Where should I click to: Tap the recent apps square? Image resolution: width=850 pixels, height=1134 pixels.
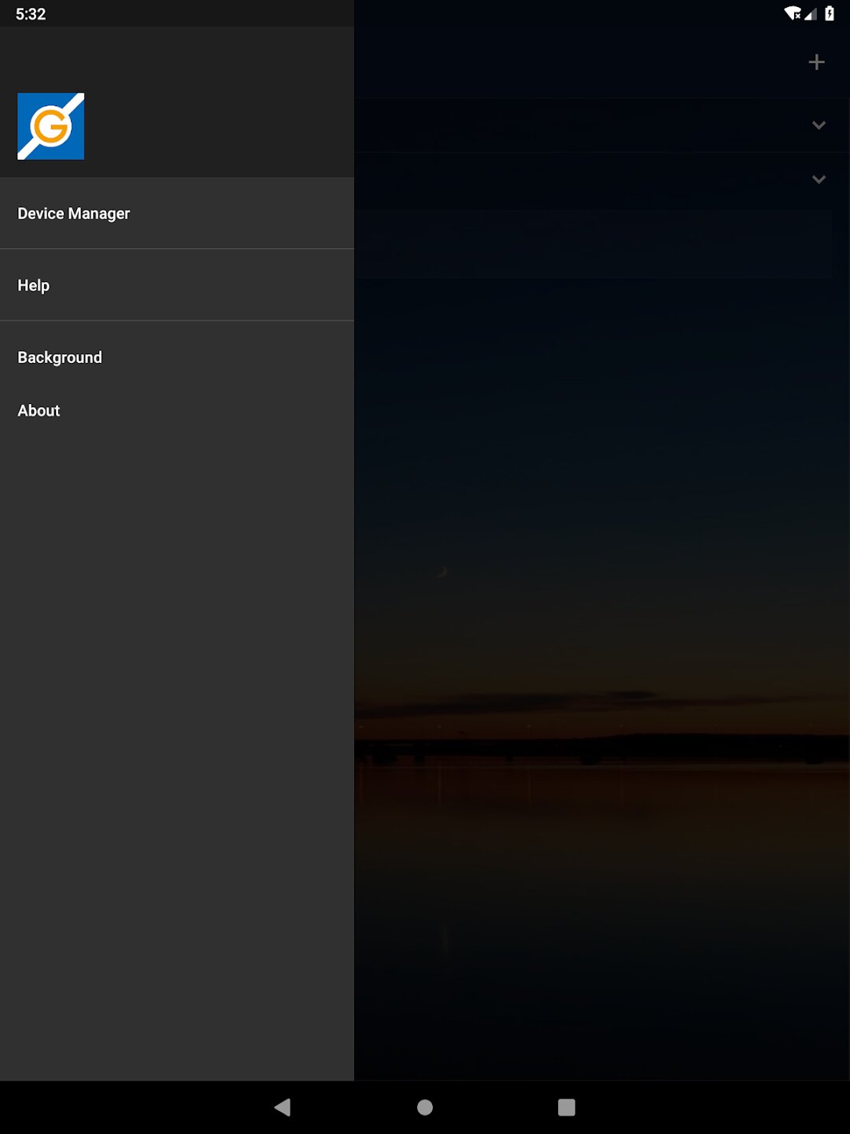(x=567, y=1107)
